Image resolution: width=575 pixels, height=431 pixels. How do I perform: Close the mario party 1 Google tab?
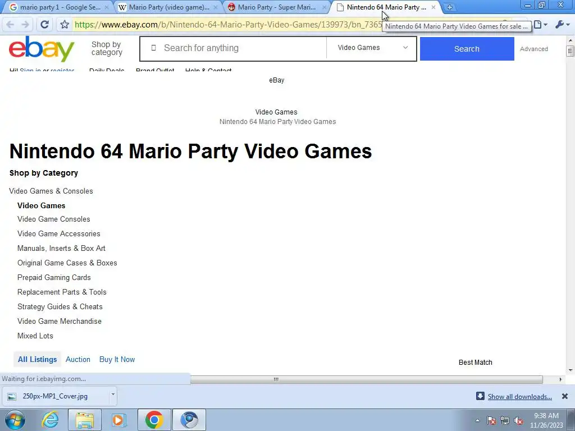pos(107,7)
